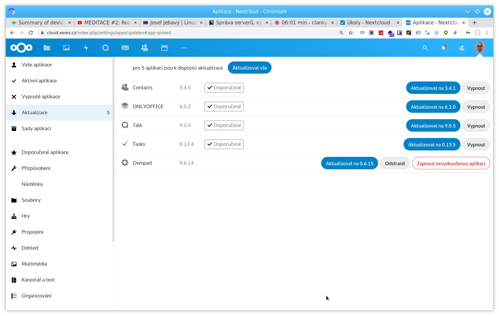The image size is (499, 316).
Task: Open the Soubory category
Action: 59,200
